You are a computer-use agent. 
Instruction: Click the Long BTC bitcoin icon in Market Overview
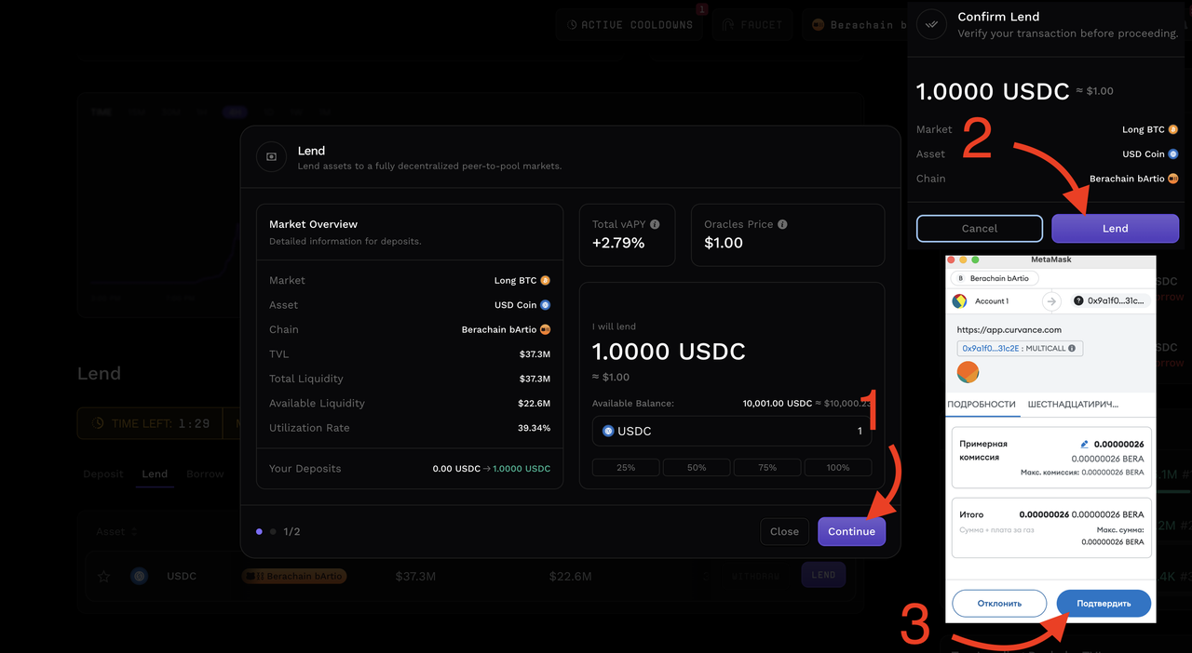tap(546, 280)
